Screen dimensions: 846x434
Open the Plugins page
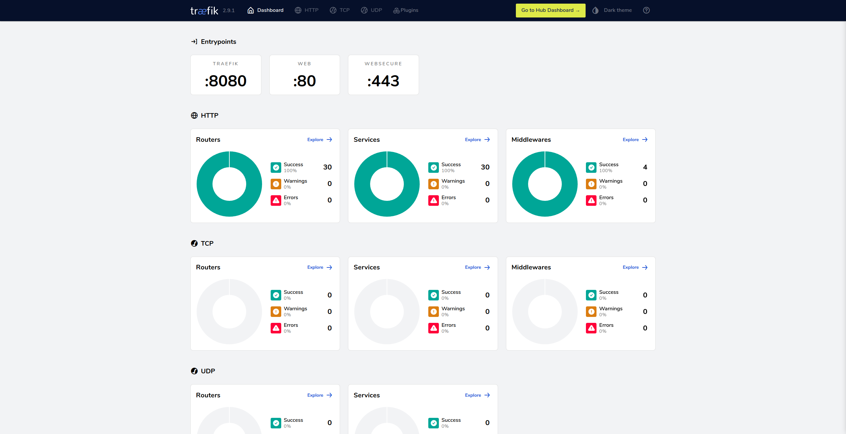point(406,10)
